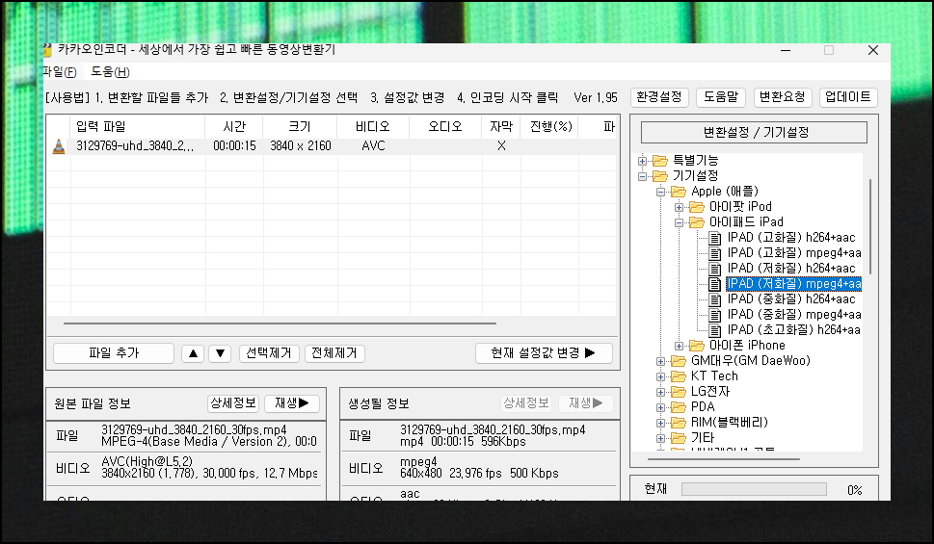Click the GM대우 folder icon
Viewport: 934px width, 544px height.
[678, 361]
